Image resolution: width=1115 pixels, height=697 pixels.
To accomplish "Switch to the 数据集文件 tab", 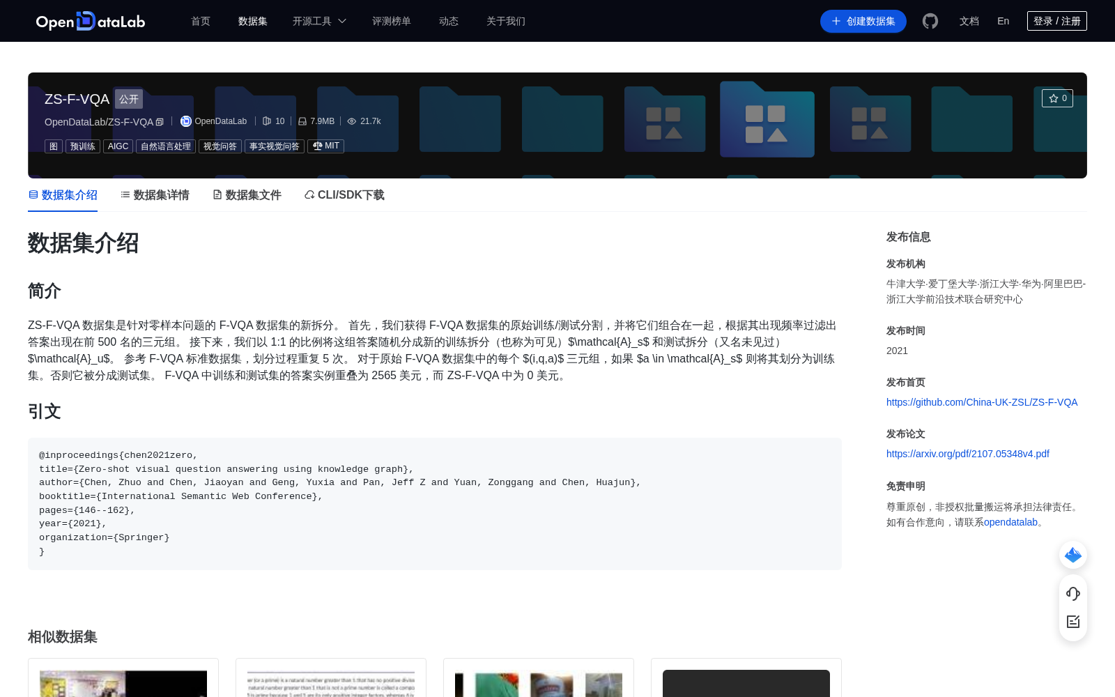I will 247,195.
